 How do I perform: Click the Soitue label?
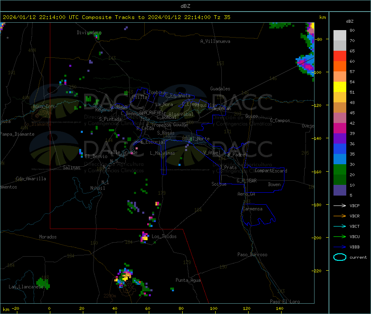[219, 184]
